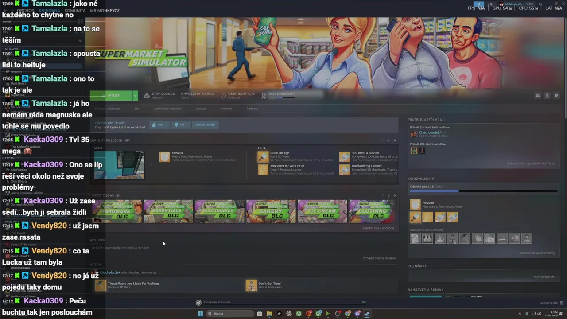This screenshot has height=319, width=567.
Task: Open MR.MONKEYCZ profile menu
Action: pos(105,10)
